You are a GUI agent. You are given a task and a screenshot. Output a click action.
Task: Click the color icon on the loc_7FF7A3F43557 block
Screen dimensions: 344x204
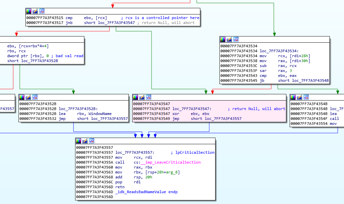[79, 141]
